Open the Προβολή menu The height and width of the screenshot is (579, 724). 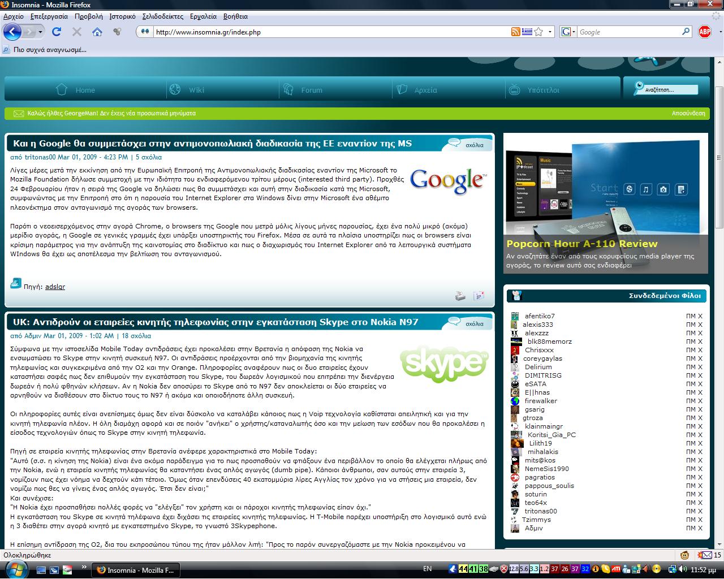(89, 16)
